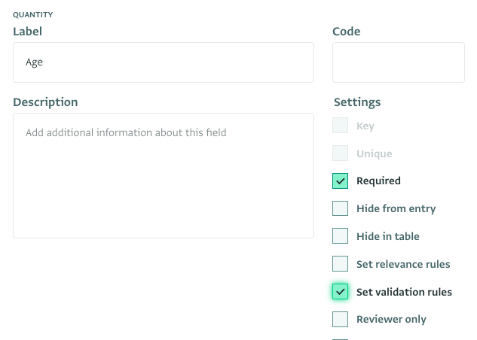Screen dimensions: 477x340
Task: Click the Settings section heading
Action: [x=357, y=102]
